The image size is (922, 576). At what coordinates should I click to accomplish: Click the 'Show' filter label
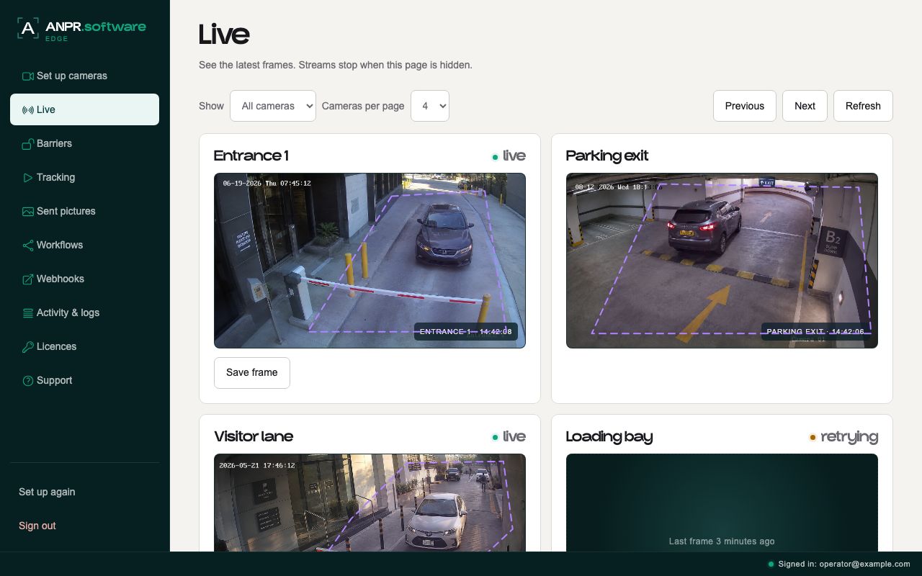211,106
